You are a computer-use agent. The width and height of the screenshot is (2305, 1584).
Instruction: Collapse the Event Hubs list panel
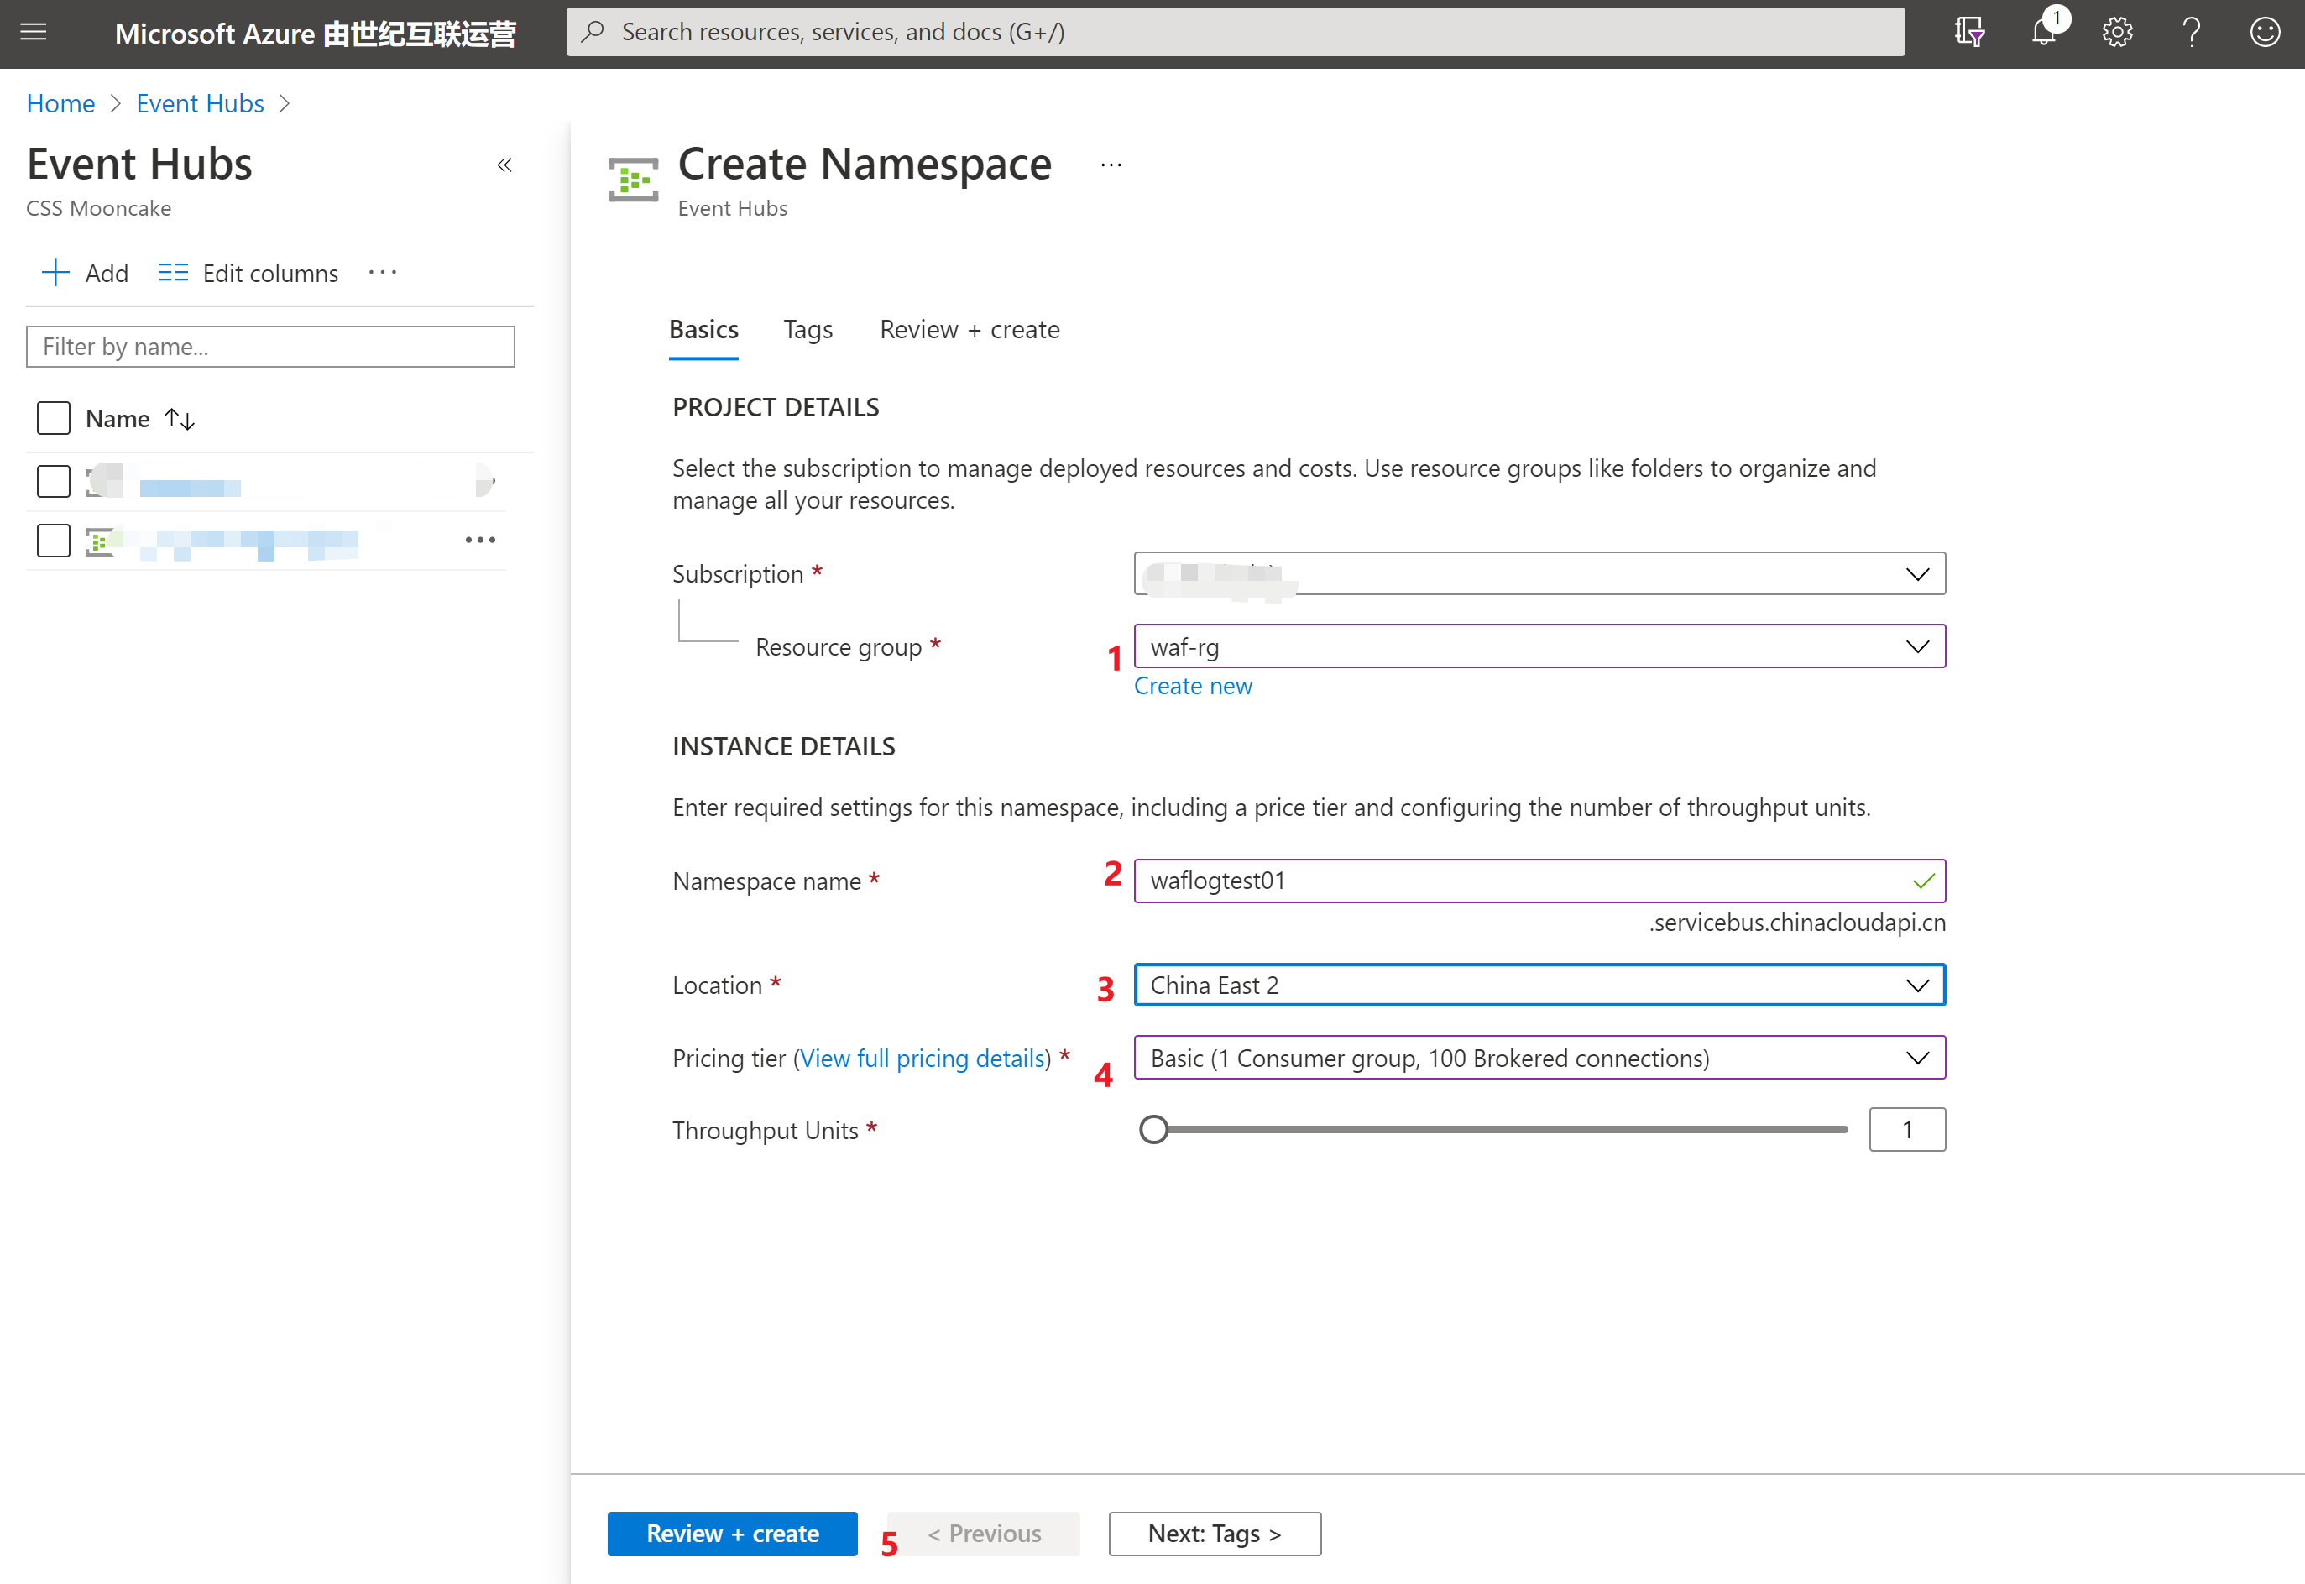[x=504, y=165]
